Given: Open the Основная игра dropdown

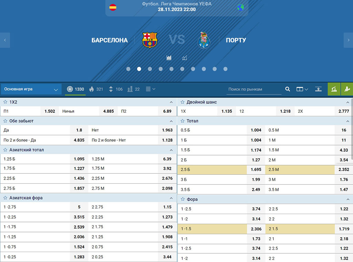Looking at the screenshot, I should point(31,89).
